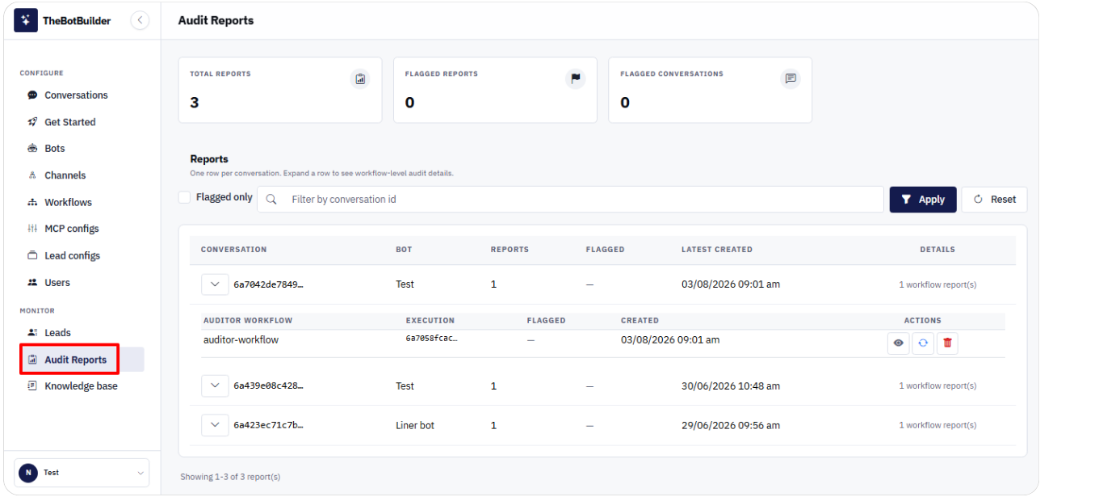The height and width of the screenshot is (497, 1103).
Task: Click workflow report(s) for Liner bot row
Action: point(937,425)
